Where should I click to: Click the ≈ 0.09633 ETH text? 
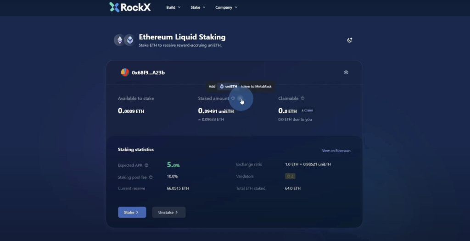point(211,120)
